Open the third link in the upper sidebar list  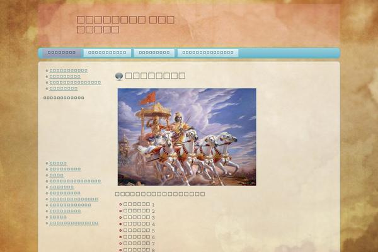tap(75, 83)
